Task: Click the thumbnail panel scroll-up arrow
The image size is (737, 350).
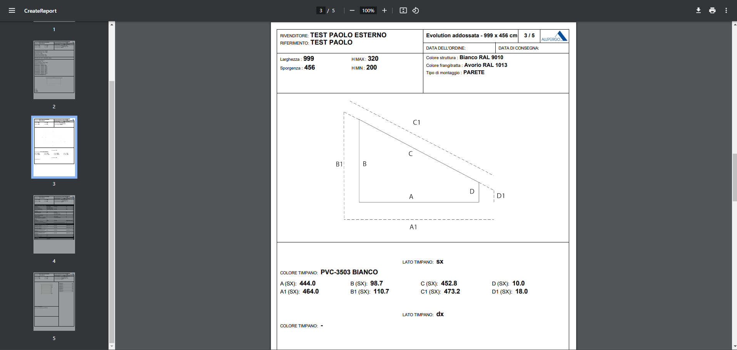Action: pyautogui.click(x=112, y=24)
